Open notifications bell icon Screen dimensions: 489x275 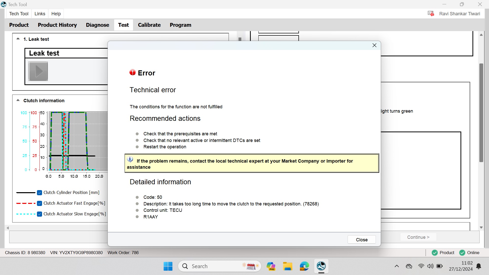tap(479, 266)
